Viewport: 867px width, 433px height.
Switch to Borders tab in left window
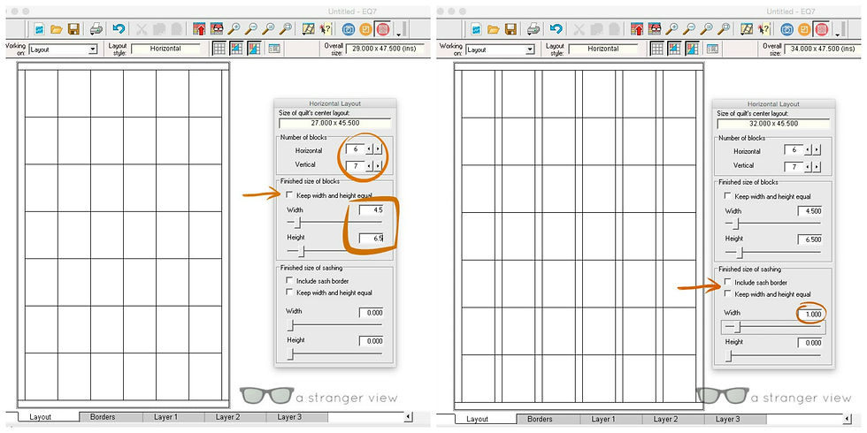click(103, 417)
